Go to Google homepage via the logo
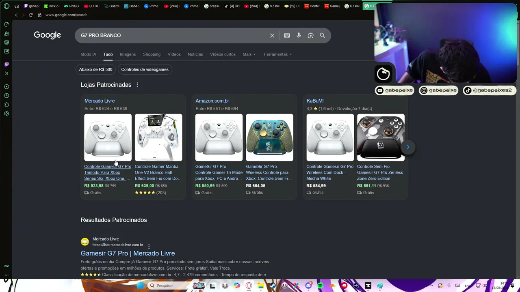Image resolution: width=520 pixels, height=292 pixels. tap(48, 35)
